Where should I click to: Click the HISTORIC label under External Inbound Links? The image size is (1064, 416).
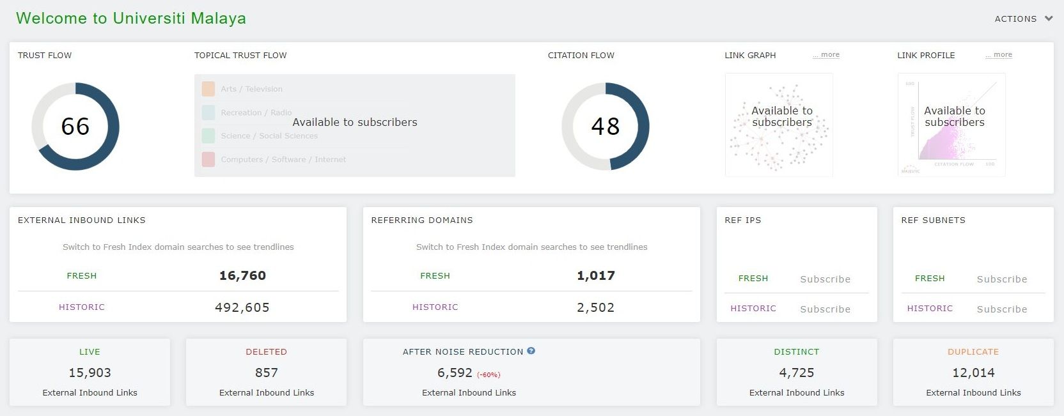tap(82, 307)
